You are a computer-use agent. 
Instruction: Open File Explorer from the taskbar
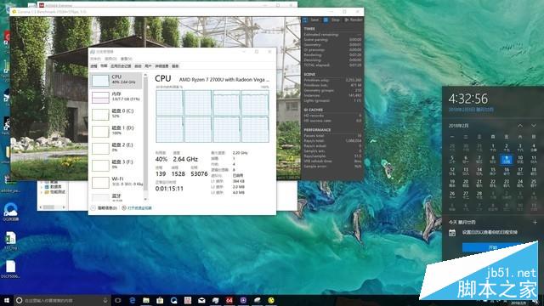point(146,300)
